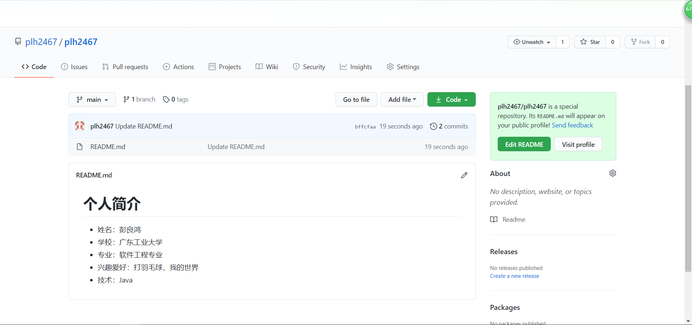
Task: Click the Edit README button
Action: pos(524,144)
